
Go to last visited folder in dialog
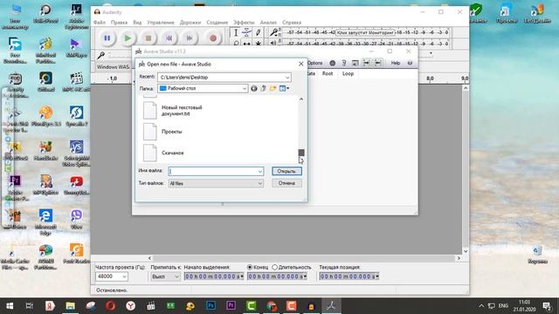(x=254, y=88)
